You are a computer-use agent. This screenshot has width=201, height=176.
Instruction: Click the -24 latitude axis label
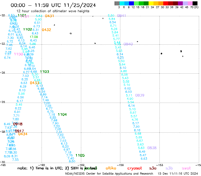[x=2, y=73]
